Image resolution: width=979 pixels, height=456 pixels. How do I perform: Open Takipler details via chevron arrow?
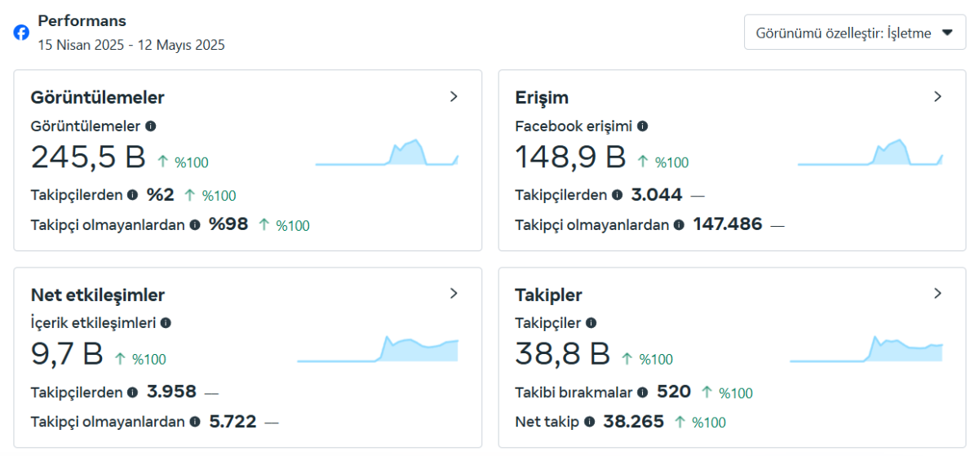tap(937, 293)
